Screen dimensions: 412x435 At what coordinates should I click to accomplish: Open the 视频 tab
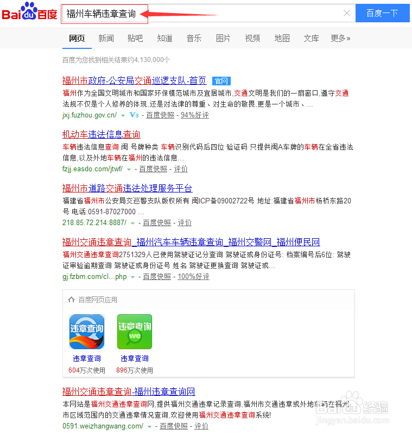[252, 38]
